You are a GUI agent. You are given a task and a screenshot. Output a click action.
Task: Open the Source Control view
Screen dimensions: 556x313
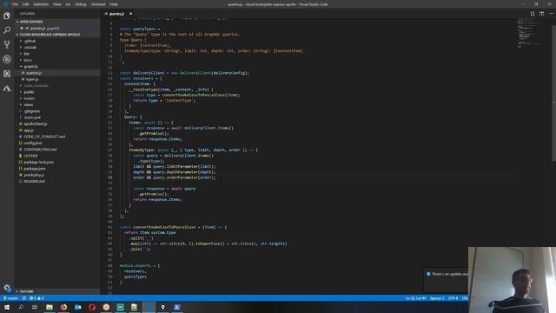coord(7,44)
